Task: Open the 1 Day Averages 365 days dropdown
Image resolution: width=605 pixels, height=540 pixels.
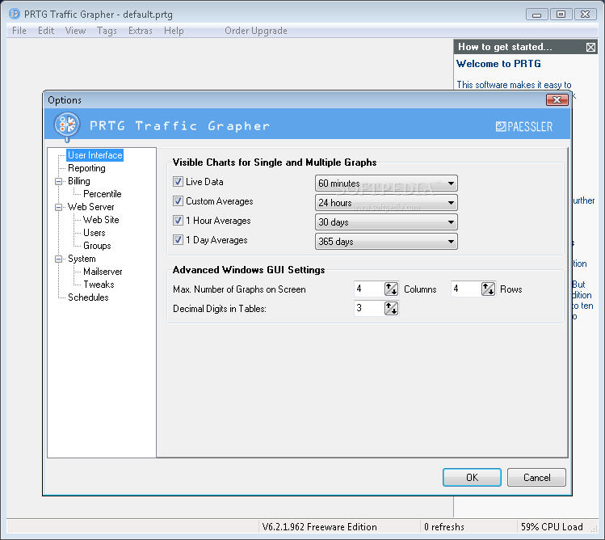Action: click(386, 241)
